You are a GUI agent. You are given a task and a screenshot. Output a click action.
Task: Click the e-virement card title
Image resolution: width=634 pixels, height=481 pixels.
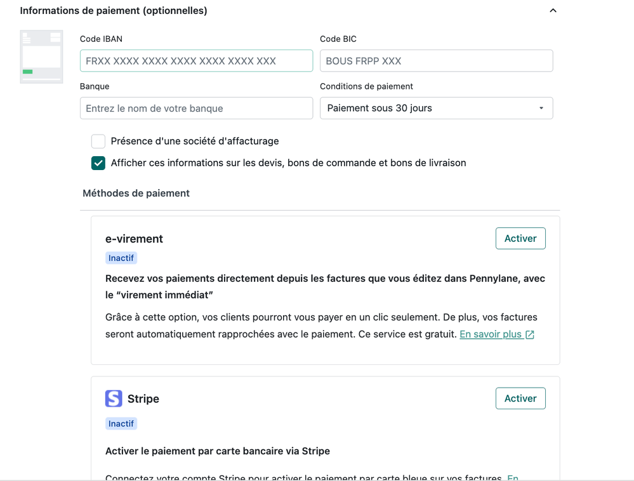click(x=134, y=239)
